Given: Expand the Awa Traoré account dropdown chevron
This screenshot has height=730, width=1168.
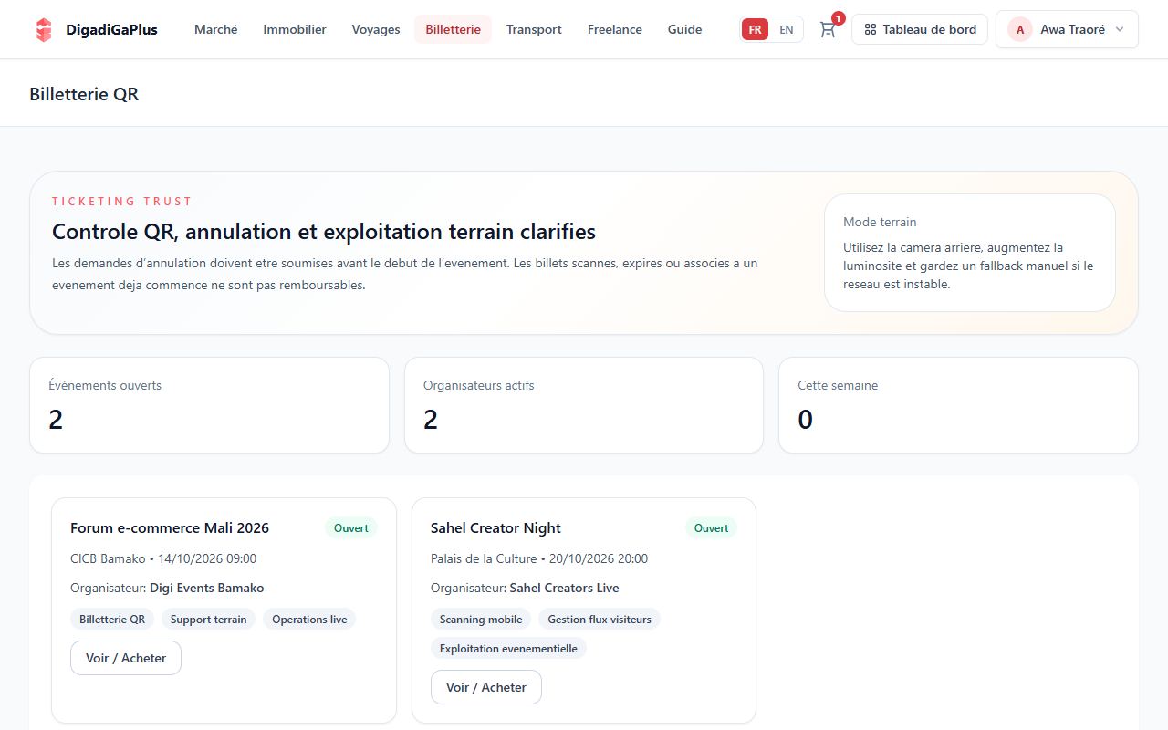Looking at the screenshot, I should [x=1120, y=29].
